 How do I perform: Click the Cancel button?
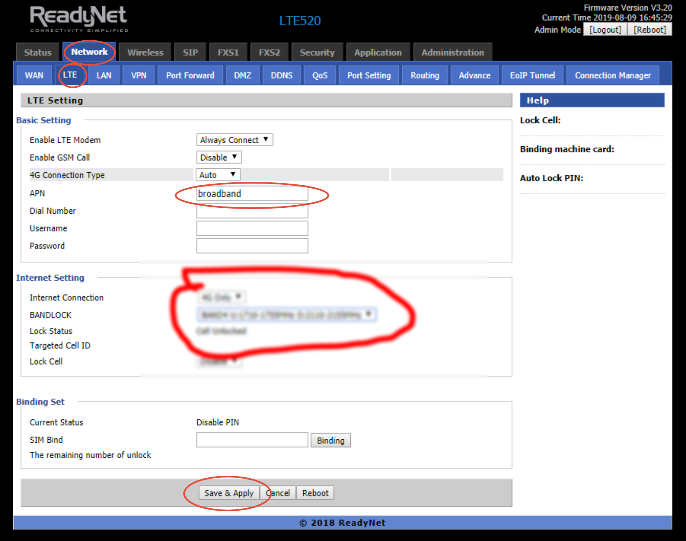(278, 493)
